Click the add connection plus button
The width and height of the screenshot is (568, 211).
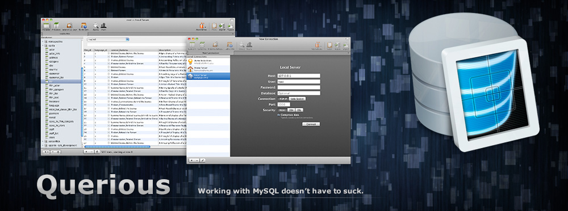pyautogui.click(x=191, y=161)
